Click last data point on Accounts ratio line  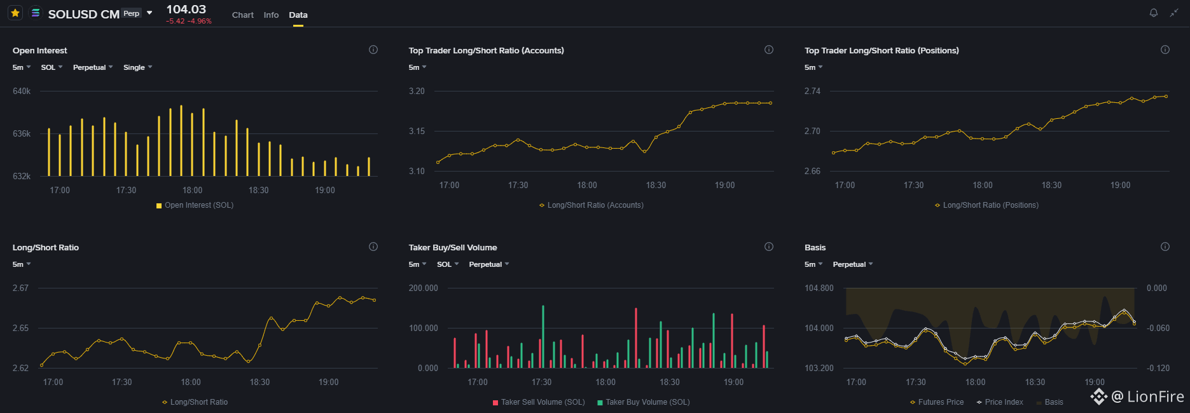pos(771,103)
